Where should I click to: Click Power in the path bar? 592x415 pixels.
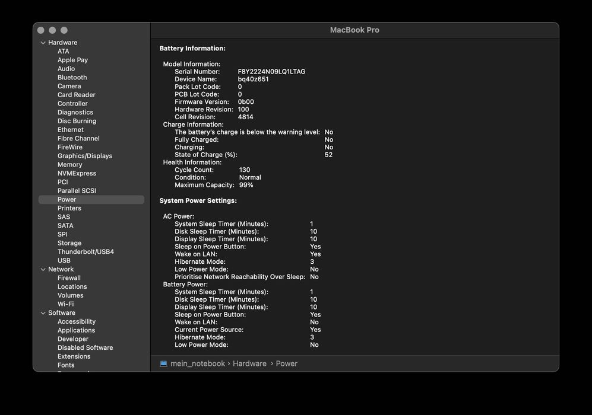(x=287, y=363)
